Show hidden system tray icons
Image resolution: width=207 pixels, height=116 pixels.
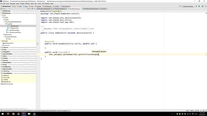(172, 114)
